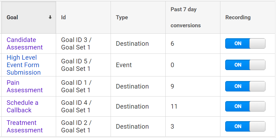Select the Goal ID 3 / Goal Set 1 cell
Viewport: 277px width, 138px height.
point(83,44)
